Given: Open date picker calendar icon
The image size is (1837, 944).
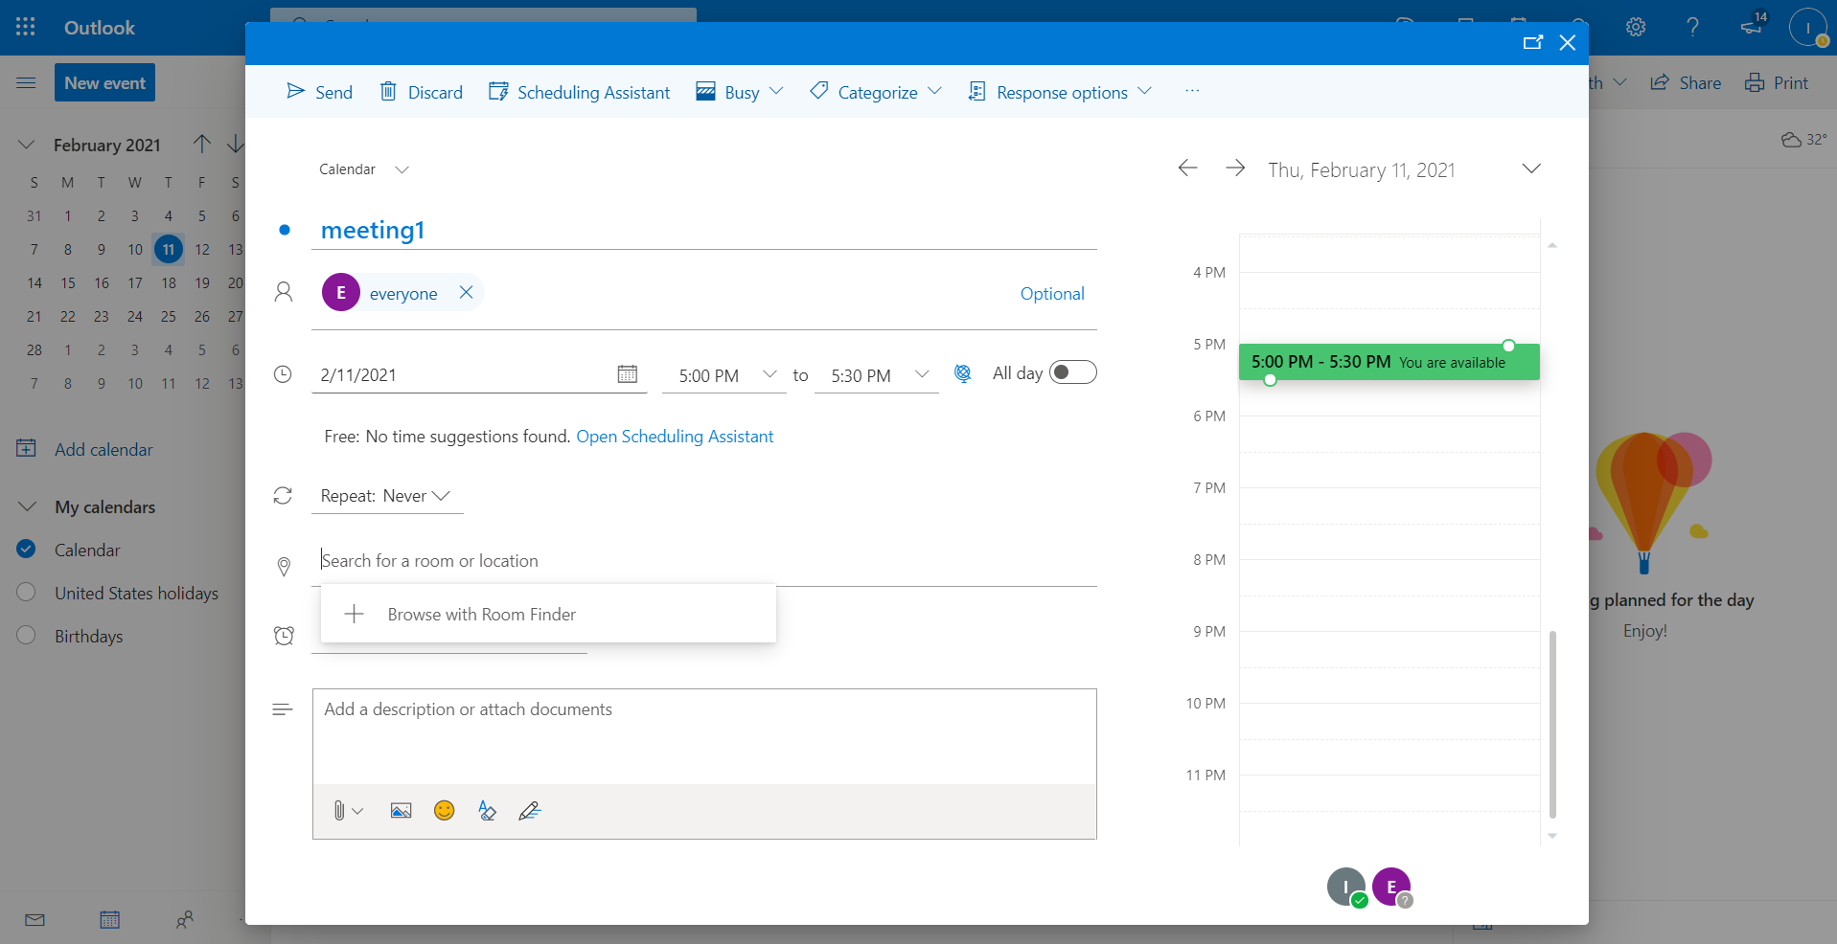Looking at the screenshot, I should [x=627, y=374].
